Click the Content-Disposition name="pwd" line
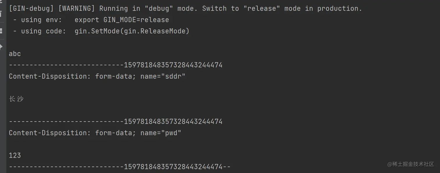Screen dimensions: 440x173 coord(95,133)
